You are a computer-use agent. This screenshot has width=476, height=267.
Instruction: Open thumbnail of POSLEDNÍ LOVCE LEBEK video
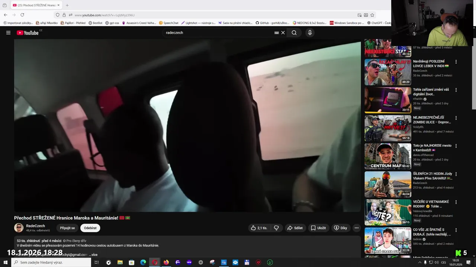tap(388, 72)
